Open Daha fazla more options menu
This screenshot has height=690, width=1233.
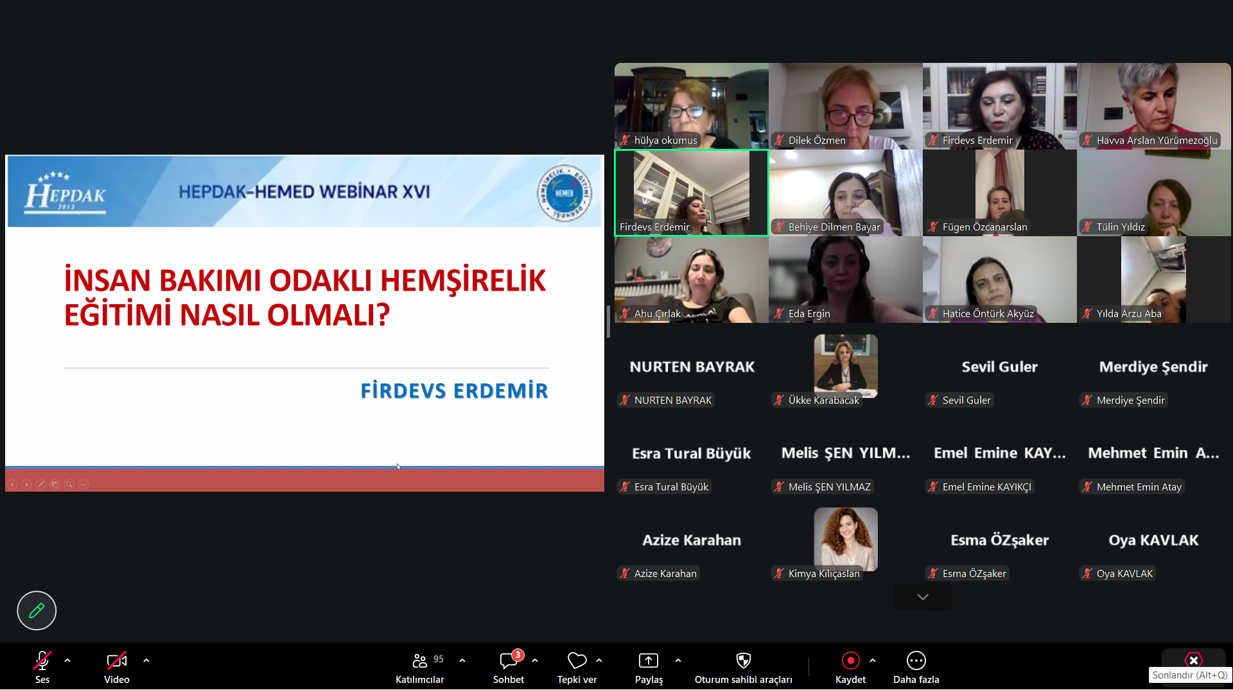pos(916,667)
